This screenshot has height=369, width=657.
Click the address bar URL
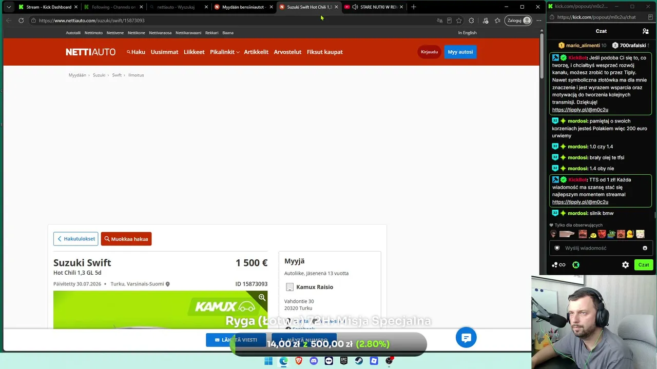(91, 20)
